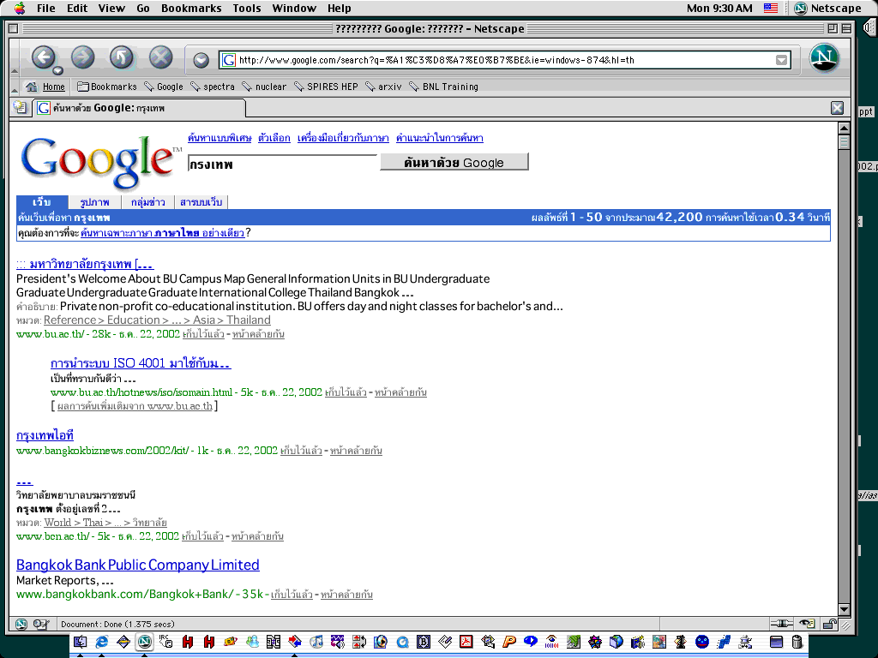Open the nuclear bookmark
878x658 pixels.
tap(264, 87)
